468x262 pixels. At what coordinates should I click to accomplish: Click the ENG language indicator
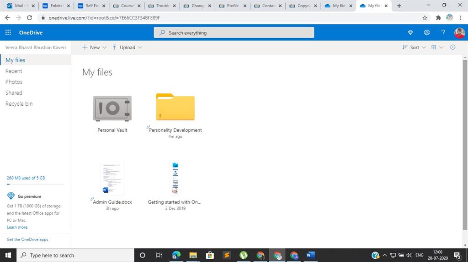coord(420,255)
